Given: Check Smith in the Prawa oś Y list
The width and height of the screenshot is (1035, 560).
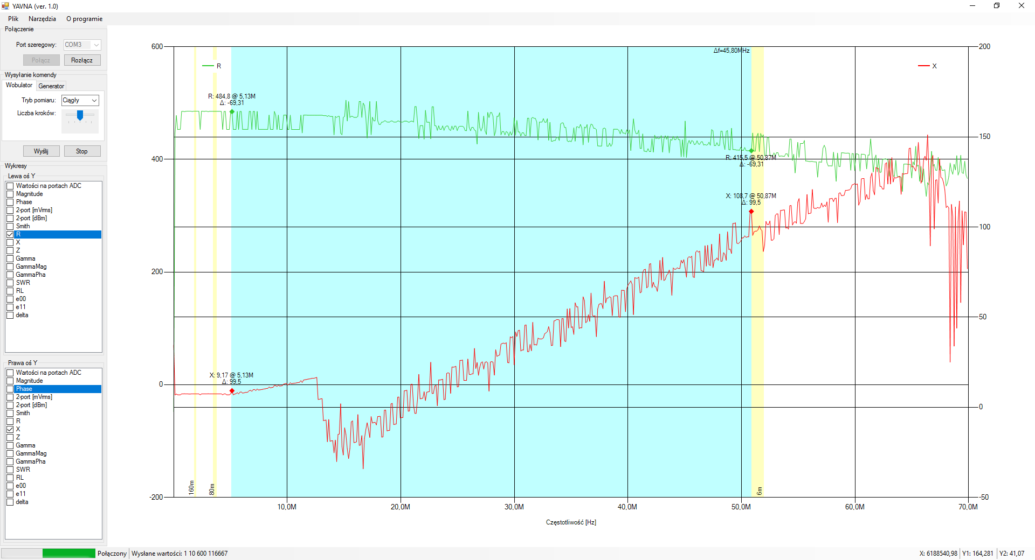Looking at the screenshot, I should 10,414.
